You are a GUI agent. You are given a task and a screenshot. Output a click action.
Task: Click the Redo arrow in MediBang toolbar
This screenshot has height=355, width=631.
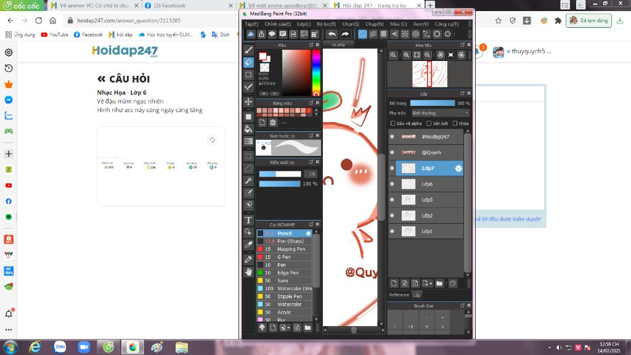(345, 35)
